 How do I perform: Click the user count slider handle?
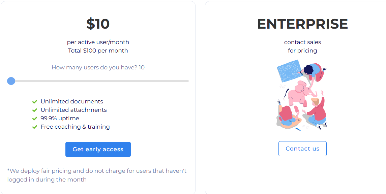tap(11, 81)
